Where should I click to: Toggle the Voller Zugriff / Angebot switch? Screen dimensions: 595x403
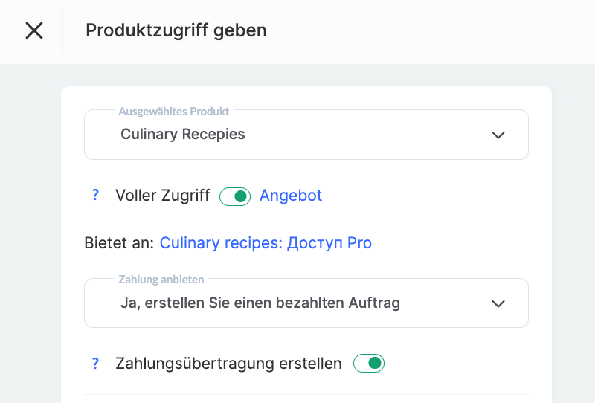pos(235,196)
